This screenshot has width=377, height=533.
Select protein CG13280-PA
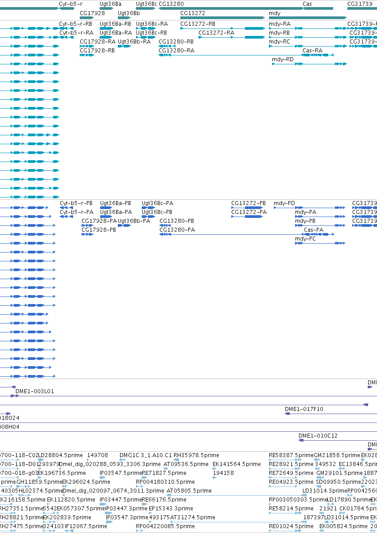177,230
